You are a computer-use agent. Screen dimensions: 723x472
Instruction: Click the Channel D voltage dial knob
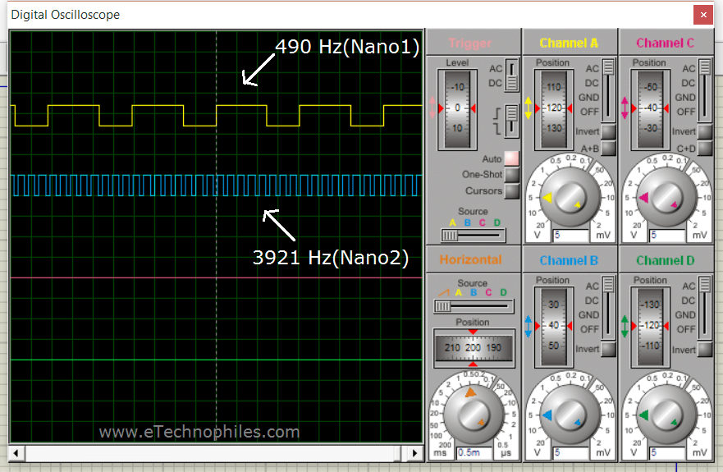pyautogui.click(x=666, y=415)
